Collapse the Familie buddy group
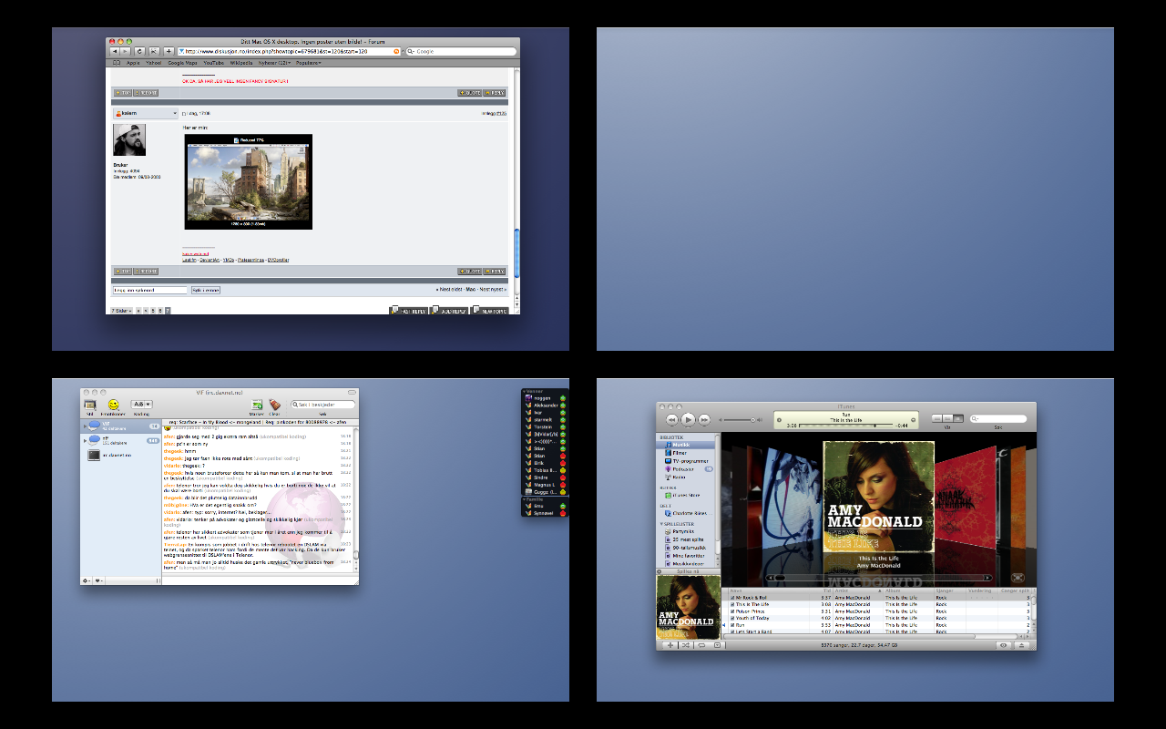This screenshot has width=1166, height=729. (x=524, y=499)
